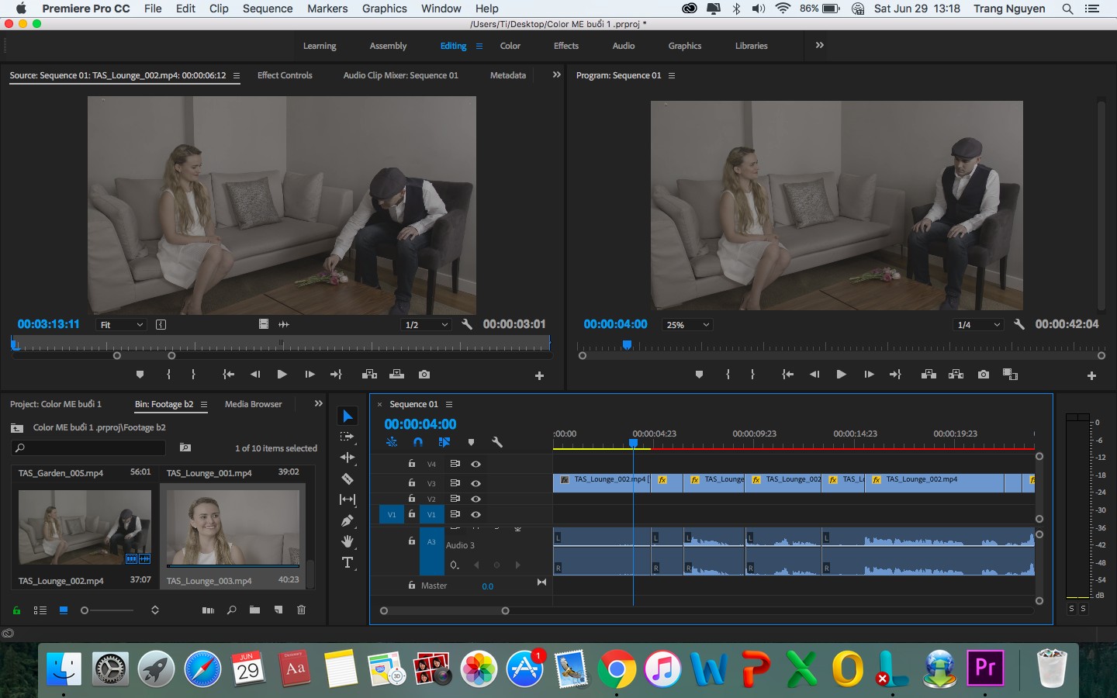This screenshot has height=698, width=1117.
Task: Open the Sequence menu in the menu bar
Action: (x=268, y=9)
